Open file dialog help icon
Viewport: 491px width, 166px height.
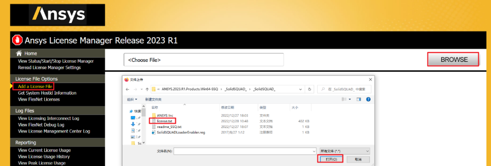point(368,99)
